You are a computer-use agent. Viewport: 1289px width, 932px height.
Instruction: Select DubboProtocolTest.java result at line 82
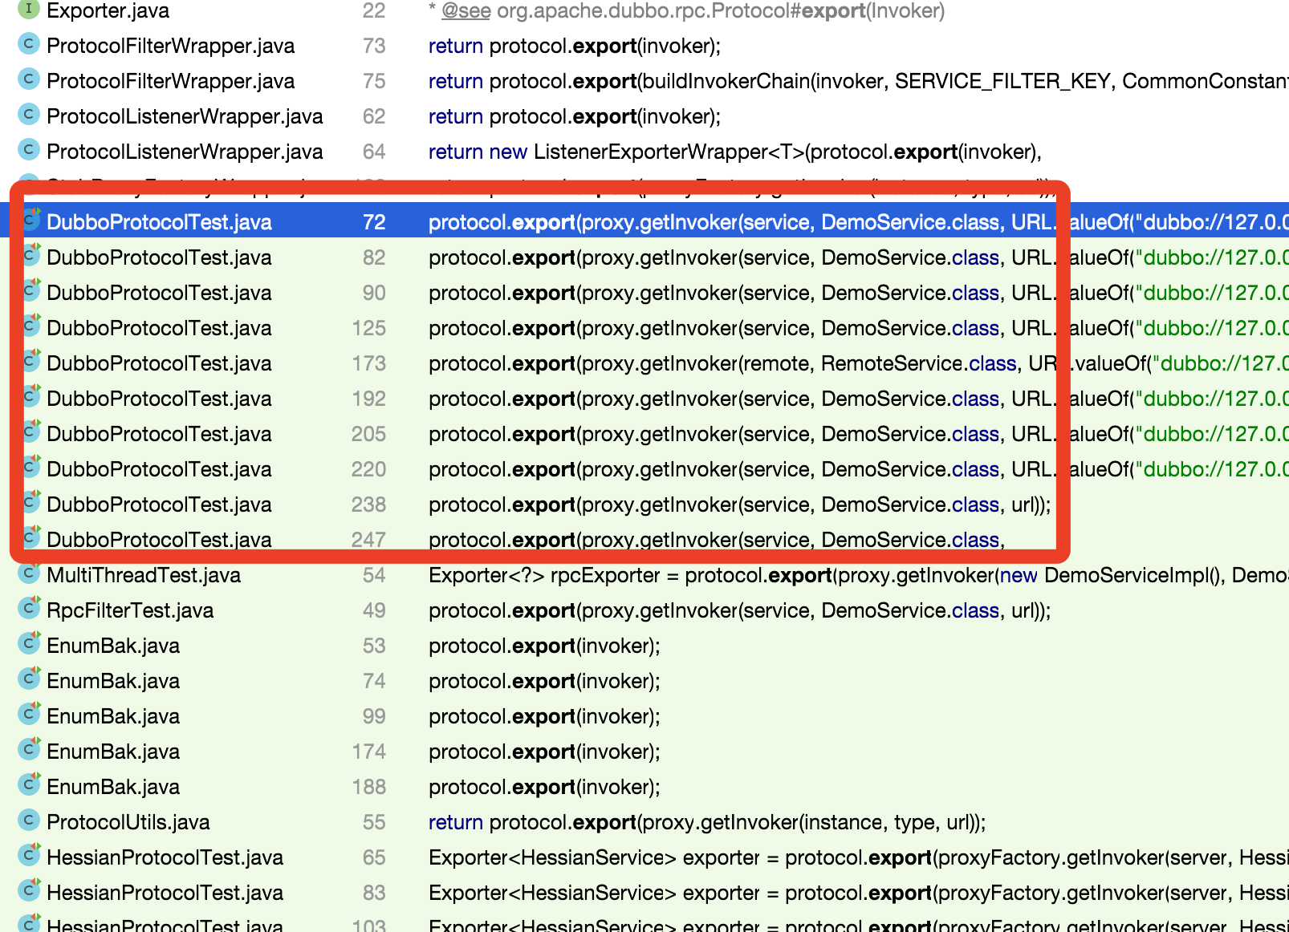coord(644,257)
